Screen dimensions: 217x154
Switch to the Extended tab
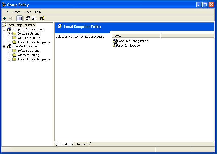(64, 144)
